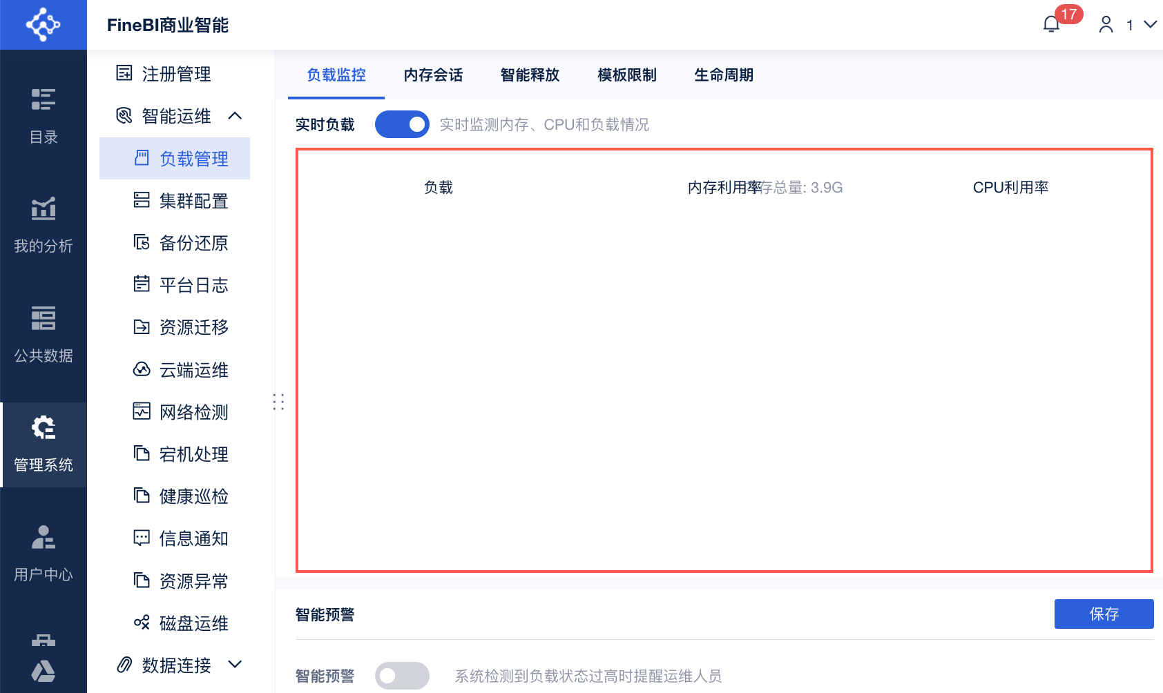Viewport: 1163px width, 693px height.
Task: Click the 资源异常 menu label
Action: click(194, 581)
